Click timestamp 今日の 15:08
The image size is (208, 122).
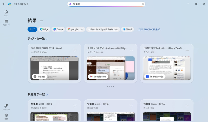pos(149,52)
